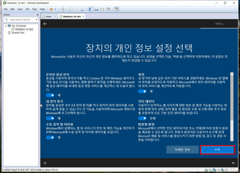Enter full screen mode icon in toolbar
The width and height of the screenshot is (240, 173).
(x=102, y=9)
